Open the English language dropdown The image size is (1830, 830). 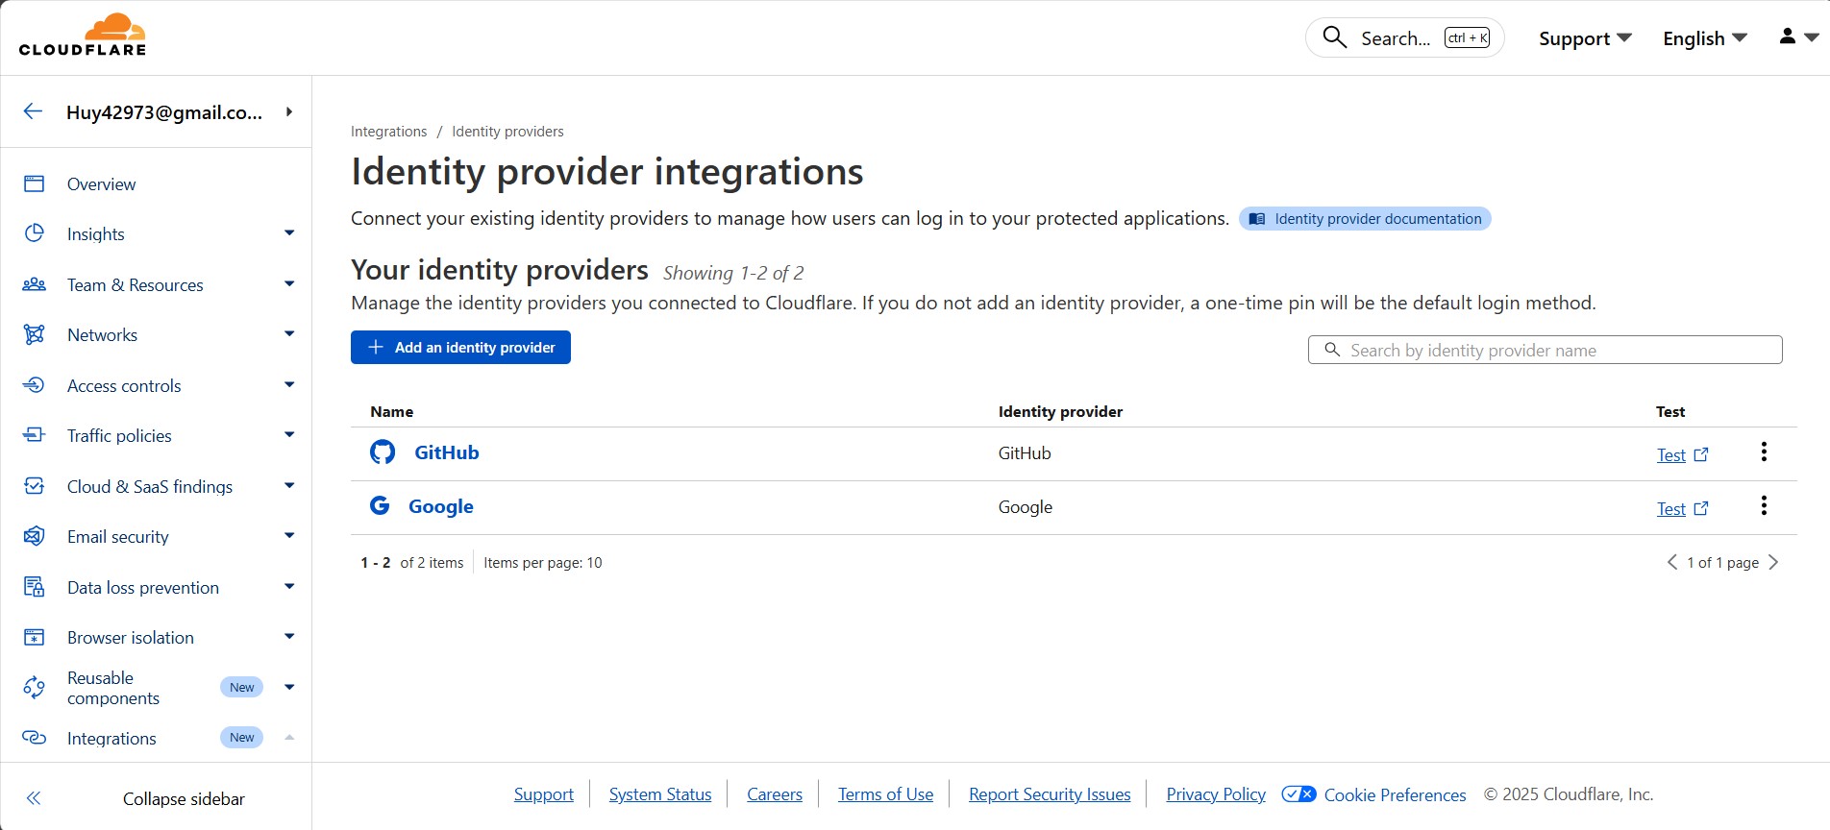(x=1704, y=38)
